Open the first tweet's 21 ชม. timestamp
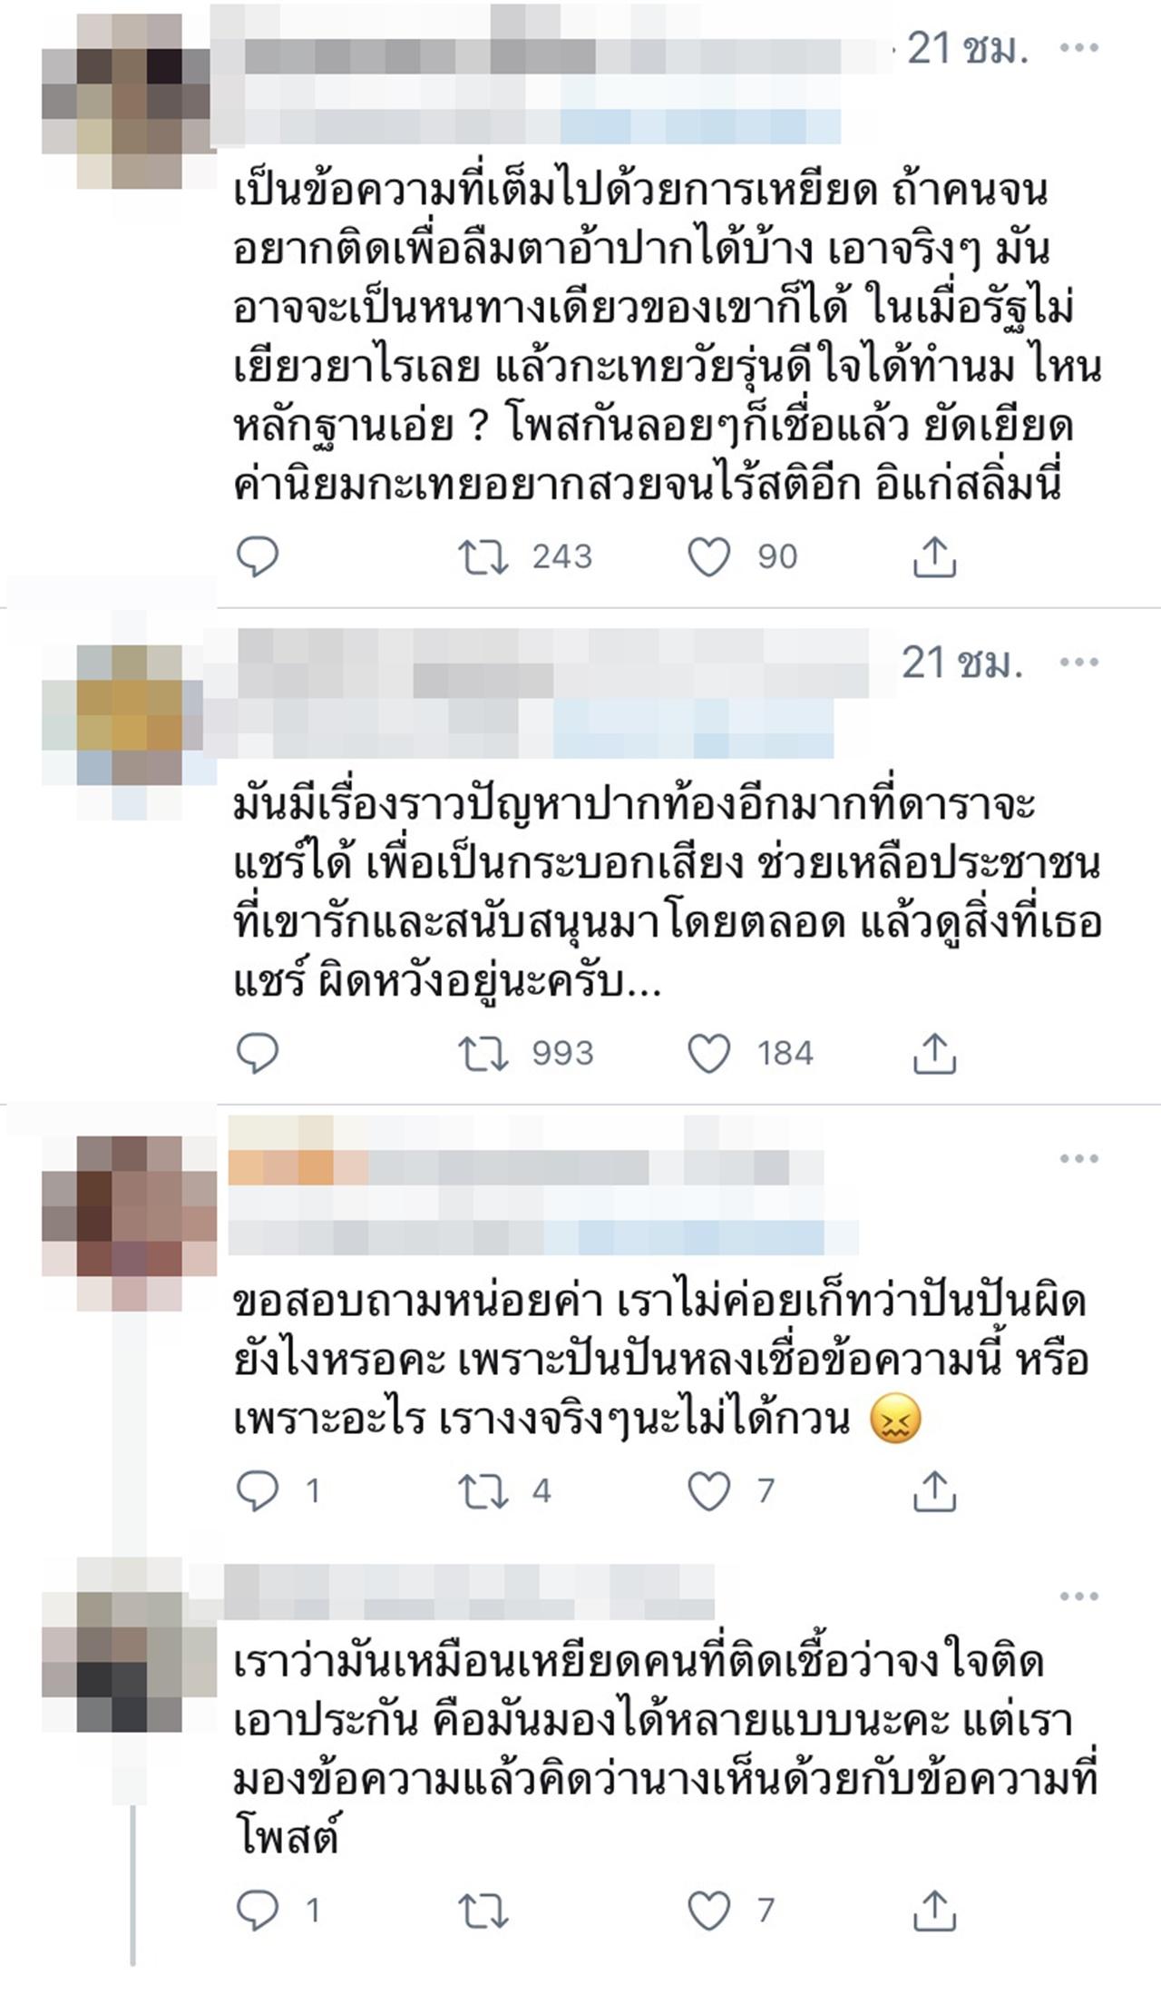This screenshot has height=1995, width=1161. coord(968,48)
